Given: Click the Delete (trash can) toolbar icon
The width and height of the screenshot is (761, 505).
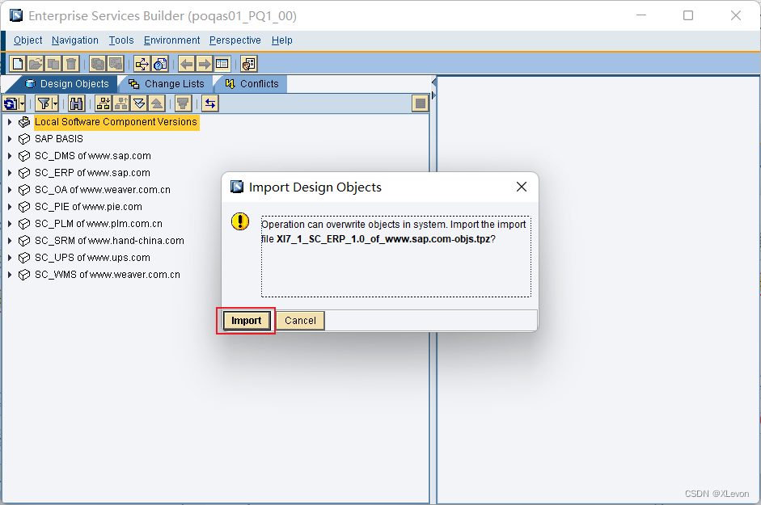Looking at the screenshot, I should pyautogui.click(x=71, y=64).
